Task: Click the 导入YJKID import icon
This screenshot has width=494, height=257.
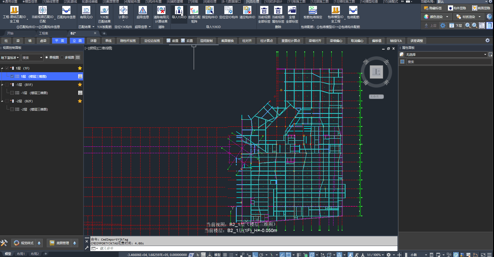Action: click(179, 11)
